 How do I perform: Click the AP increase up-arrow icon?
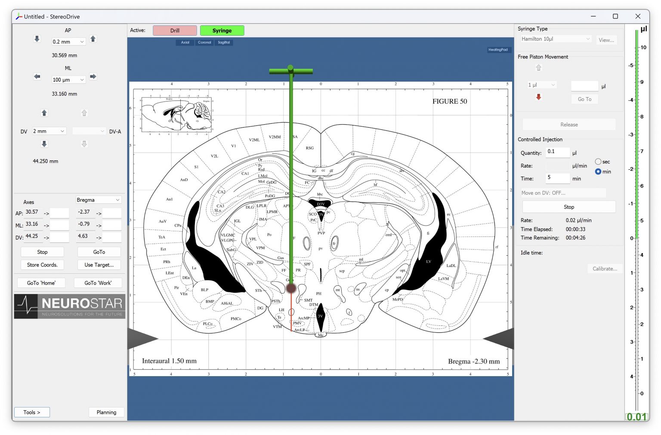(93, 40)
